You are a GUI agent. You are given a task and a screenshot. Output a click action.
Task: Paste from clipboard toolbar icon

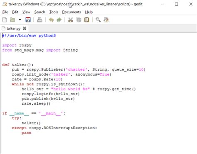coord(86,20)
